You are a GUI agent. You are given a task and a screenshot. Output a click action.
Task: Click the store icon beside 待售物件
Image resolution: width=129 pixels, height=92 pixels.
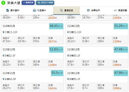click(88, 10)
